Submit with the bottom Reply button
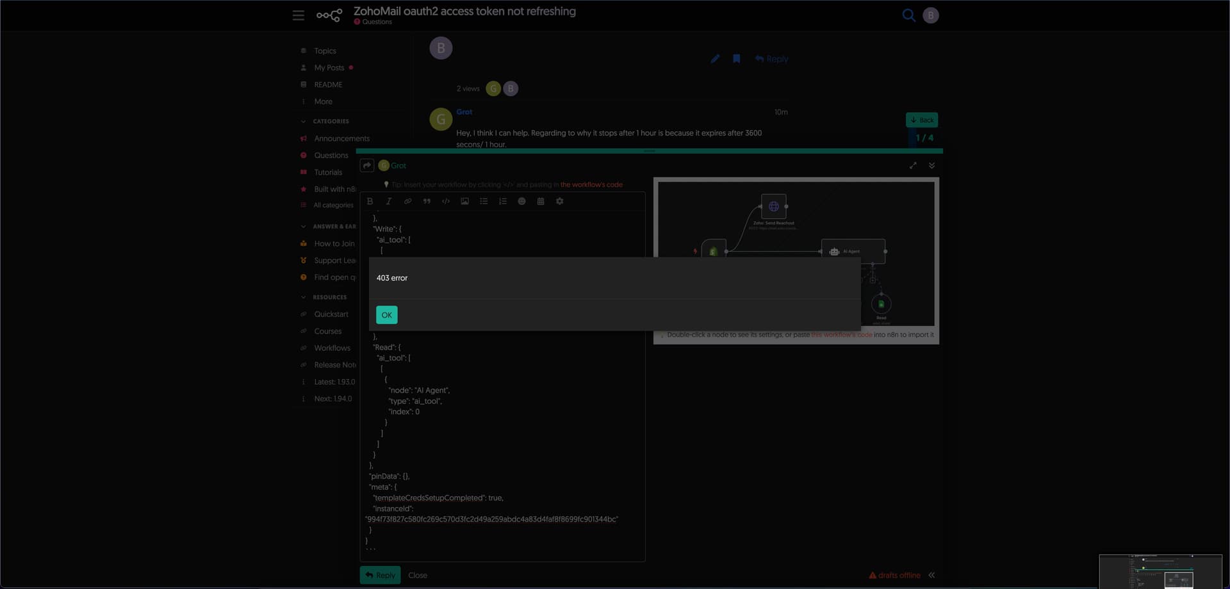This screenshot has width=1230, height=589. point(380,575)
